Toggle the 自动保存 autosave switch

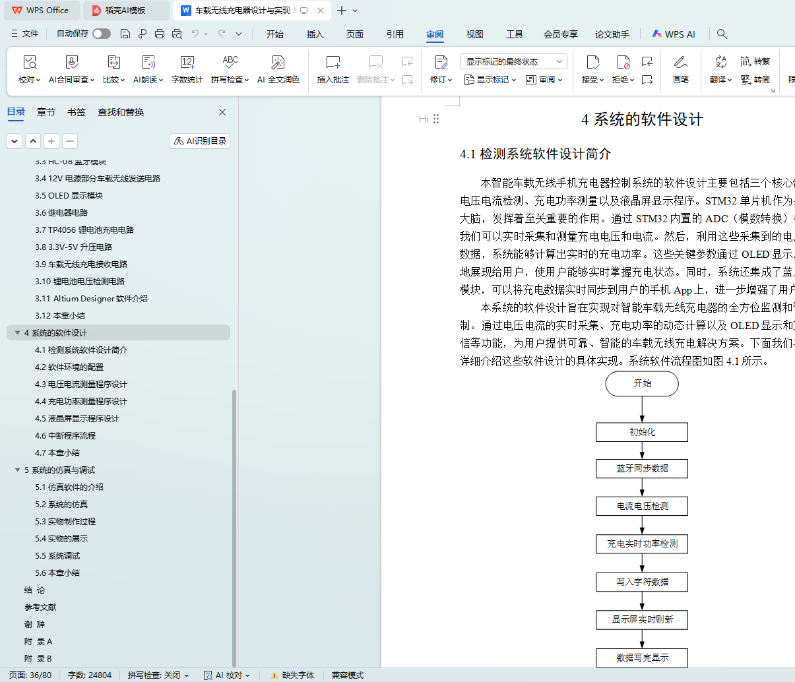101,34
